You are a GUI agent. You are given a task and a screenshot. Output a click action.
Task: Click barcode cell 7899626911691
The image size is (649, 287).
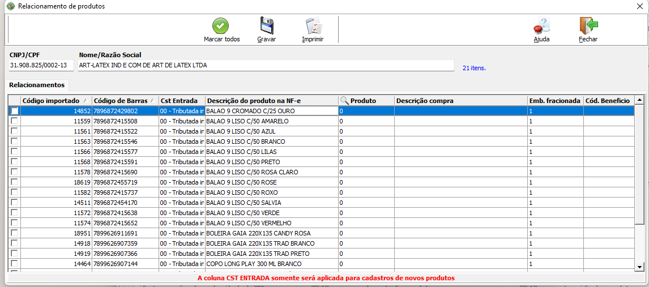click(125, 233)
